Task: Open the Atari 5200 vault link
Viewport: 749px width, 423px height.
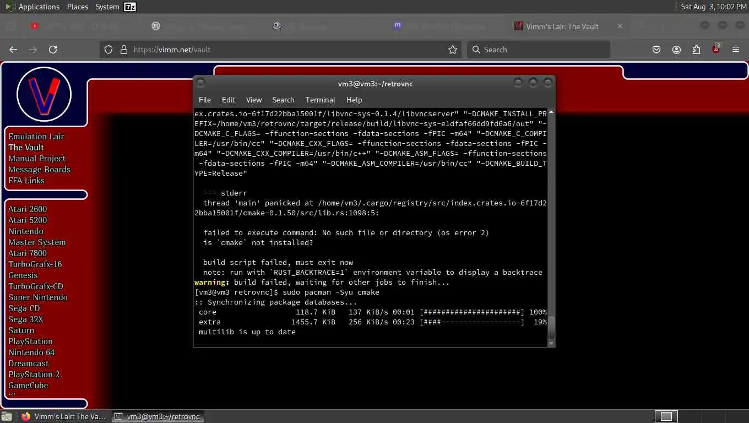Action: (x=28, y=220)
